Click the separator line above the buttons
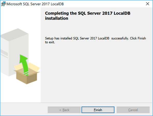 [x=76, y=103]
